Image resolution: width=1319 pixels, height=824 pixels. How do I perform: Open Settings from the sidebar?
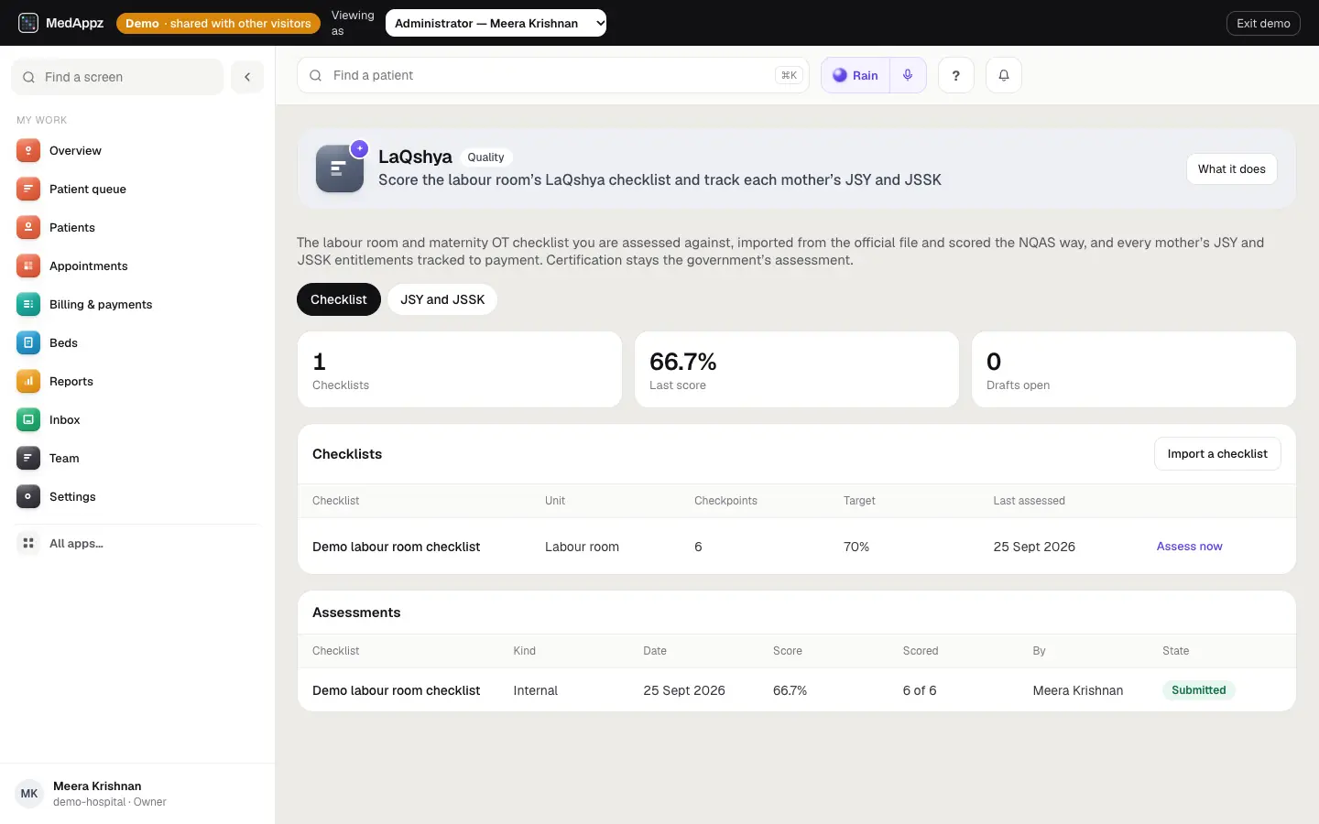tap(137, 497)
